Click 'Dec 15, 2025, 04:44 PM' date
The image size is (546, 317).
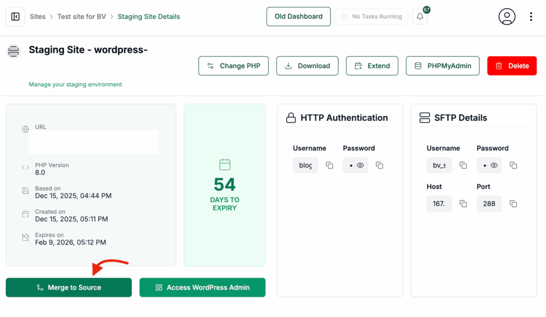(x=73, y=196)
